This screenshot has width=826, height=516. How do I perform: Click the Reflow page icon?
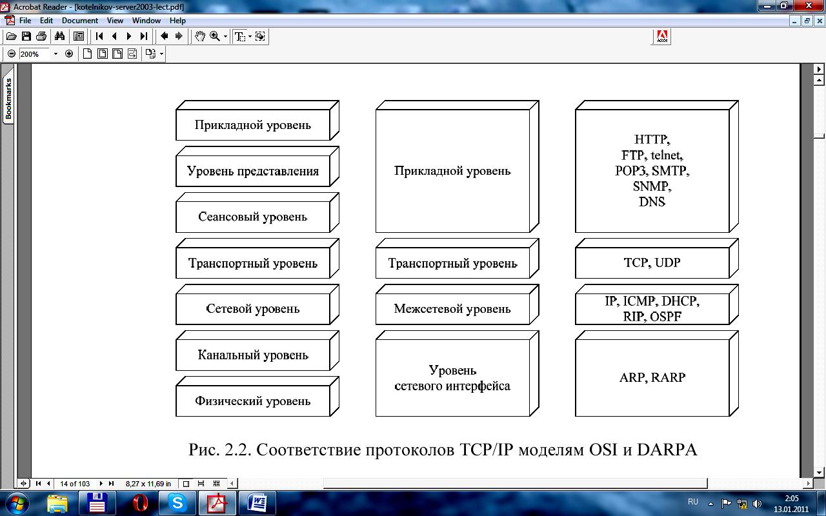click(x=132, y=54)
